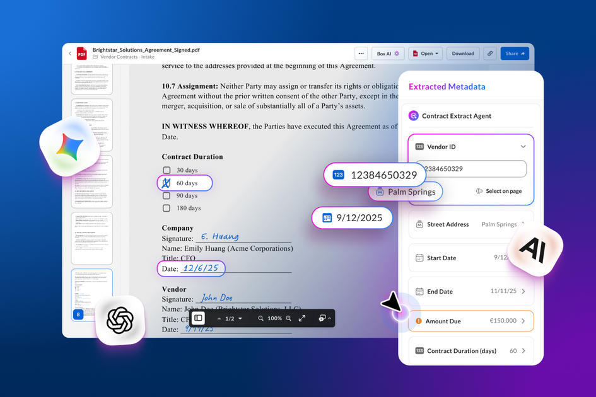Click the Extracted Metadata heading
This screenshot has height=397, width=596.
coord(447,86)
